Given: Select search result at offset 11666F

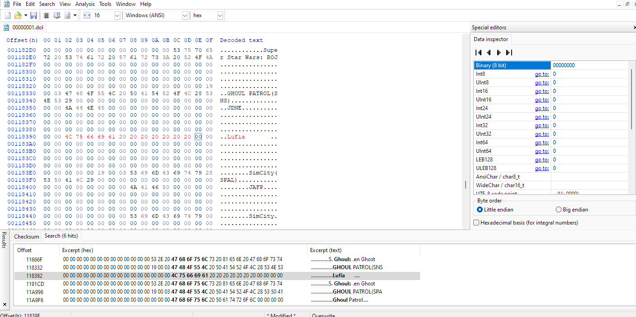Looking at the screenshot, I should tap(217, 259).
